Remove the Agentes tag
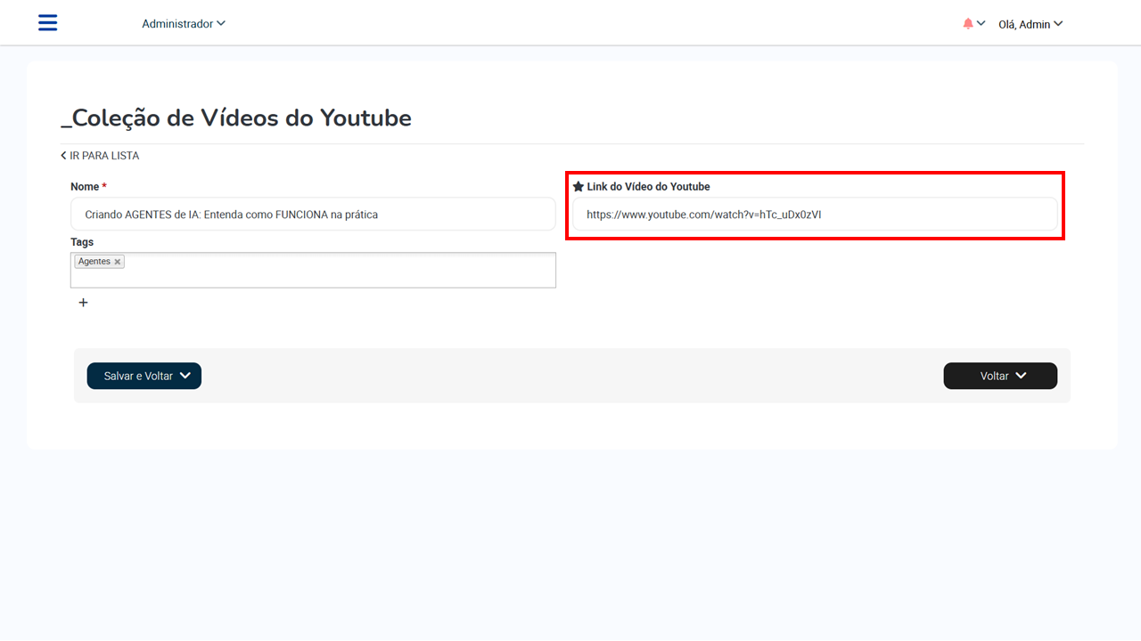The width and height of the screenshot is (1141, 641). 118,262
